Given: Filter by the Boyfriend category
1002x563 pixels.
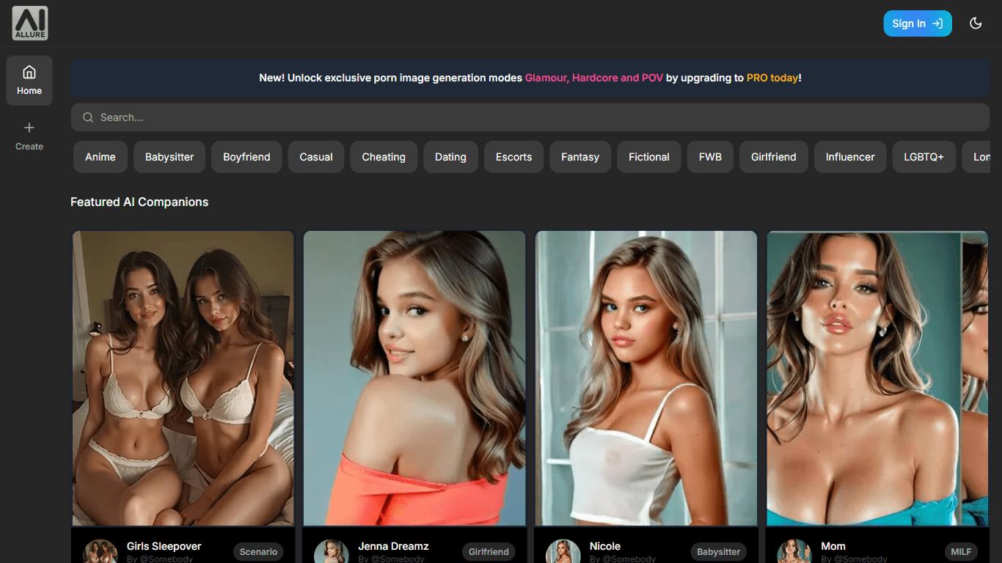Looking at the screenshot, I should tap(246, 157).
